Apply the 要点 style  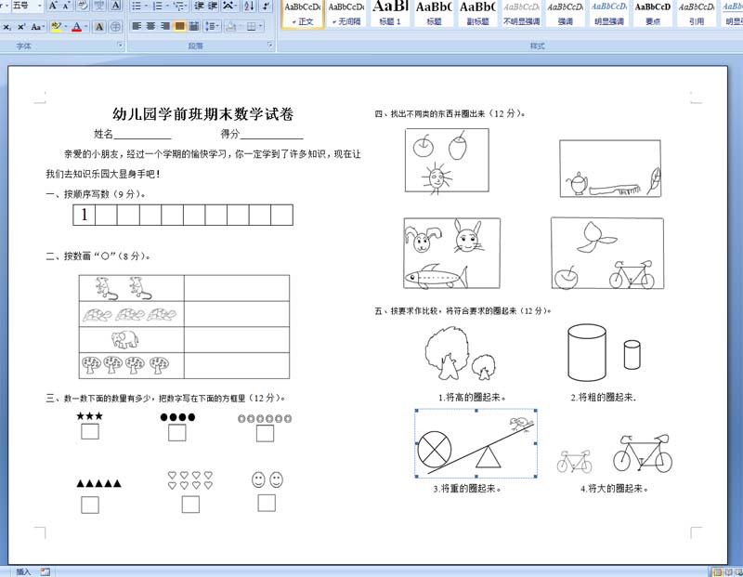[x=653, y=14]
